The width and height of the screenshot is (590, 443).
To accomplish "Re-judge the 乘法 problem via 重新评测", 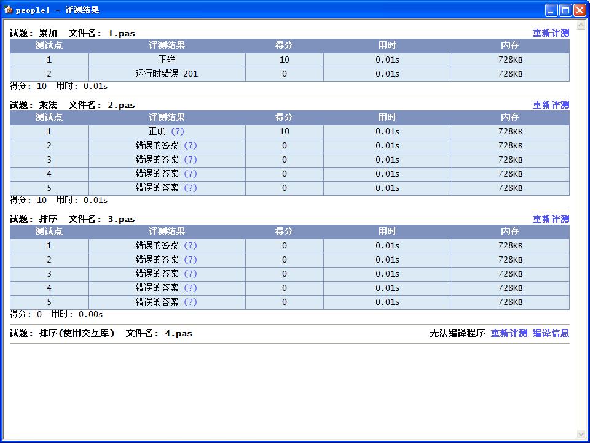I will coord(551,104).
